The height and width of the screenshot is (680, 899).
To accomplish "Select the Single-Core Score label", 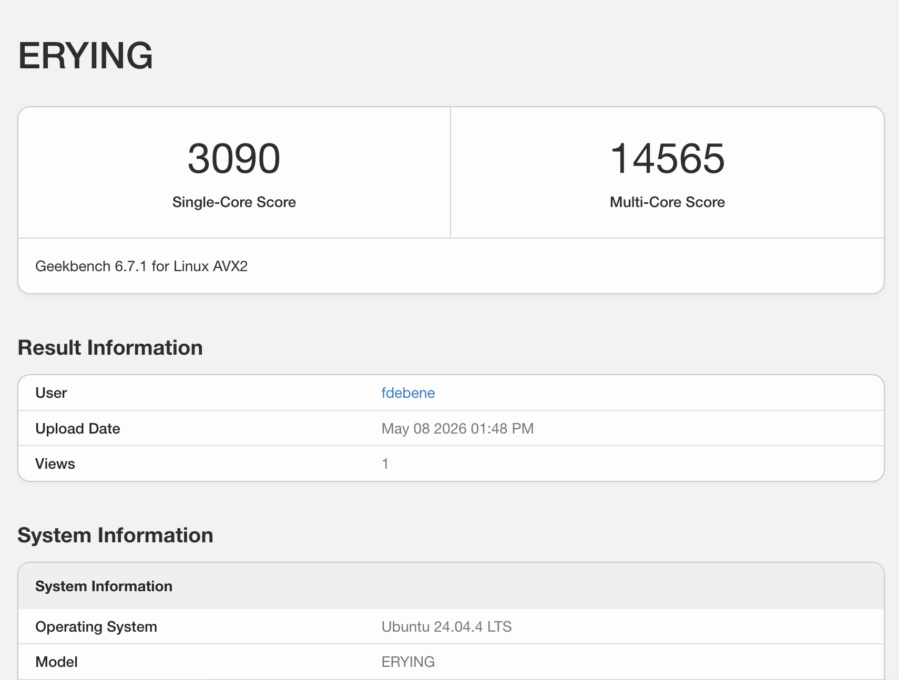I will 234,202.
